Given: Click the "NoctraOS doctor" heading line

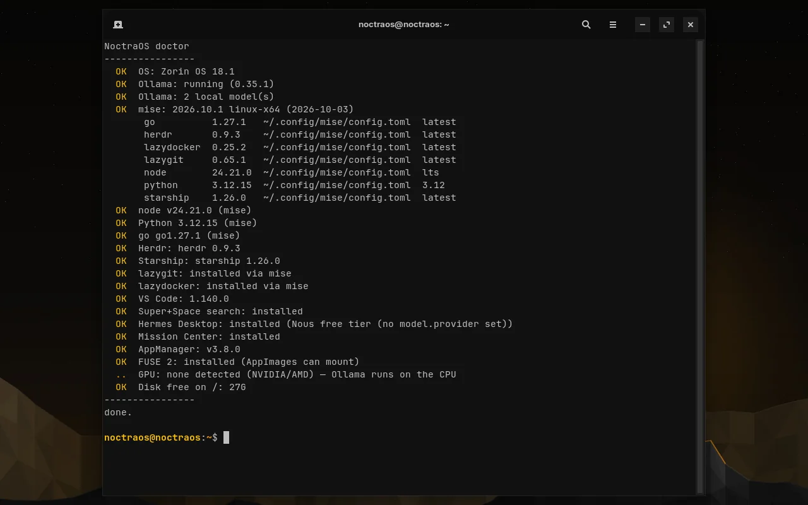Looking at the screenshot, I should click(146, 46).
